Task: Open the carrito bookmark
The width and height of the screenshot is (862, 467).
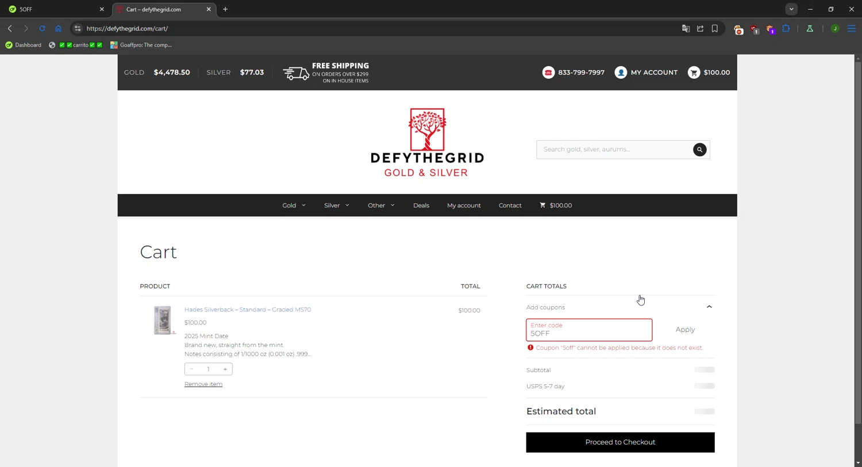Action: [76, 45]
